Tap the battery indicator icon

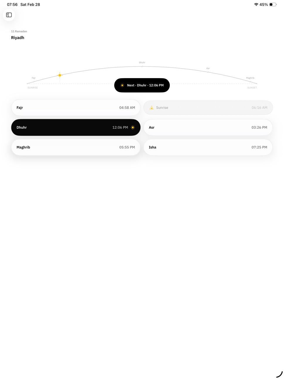pyautogui.click(x=273, y=4)
